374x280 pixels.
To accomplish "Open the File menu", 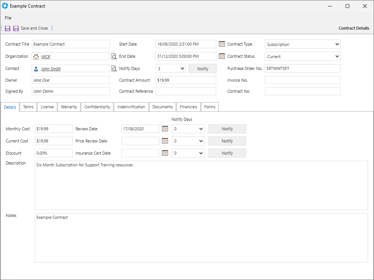I will pos(8,18).
